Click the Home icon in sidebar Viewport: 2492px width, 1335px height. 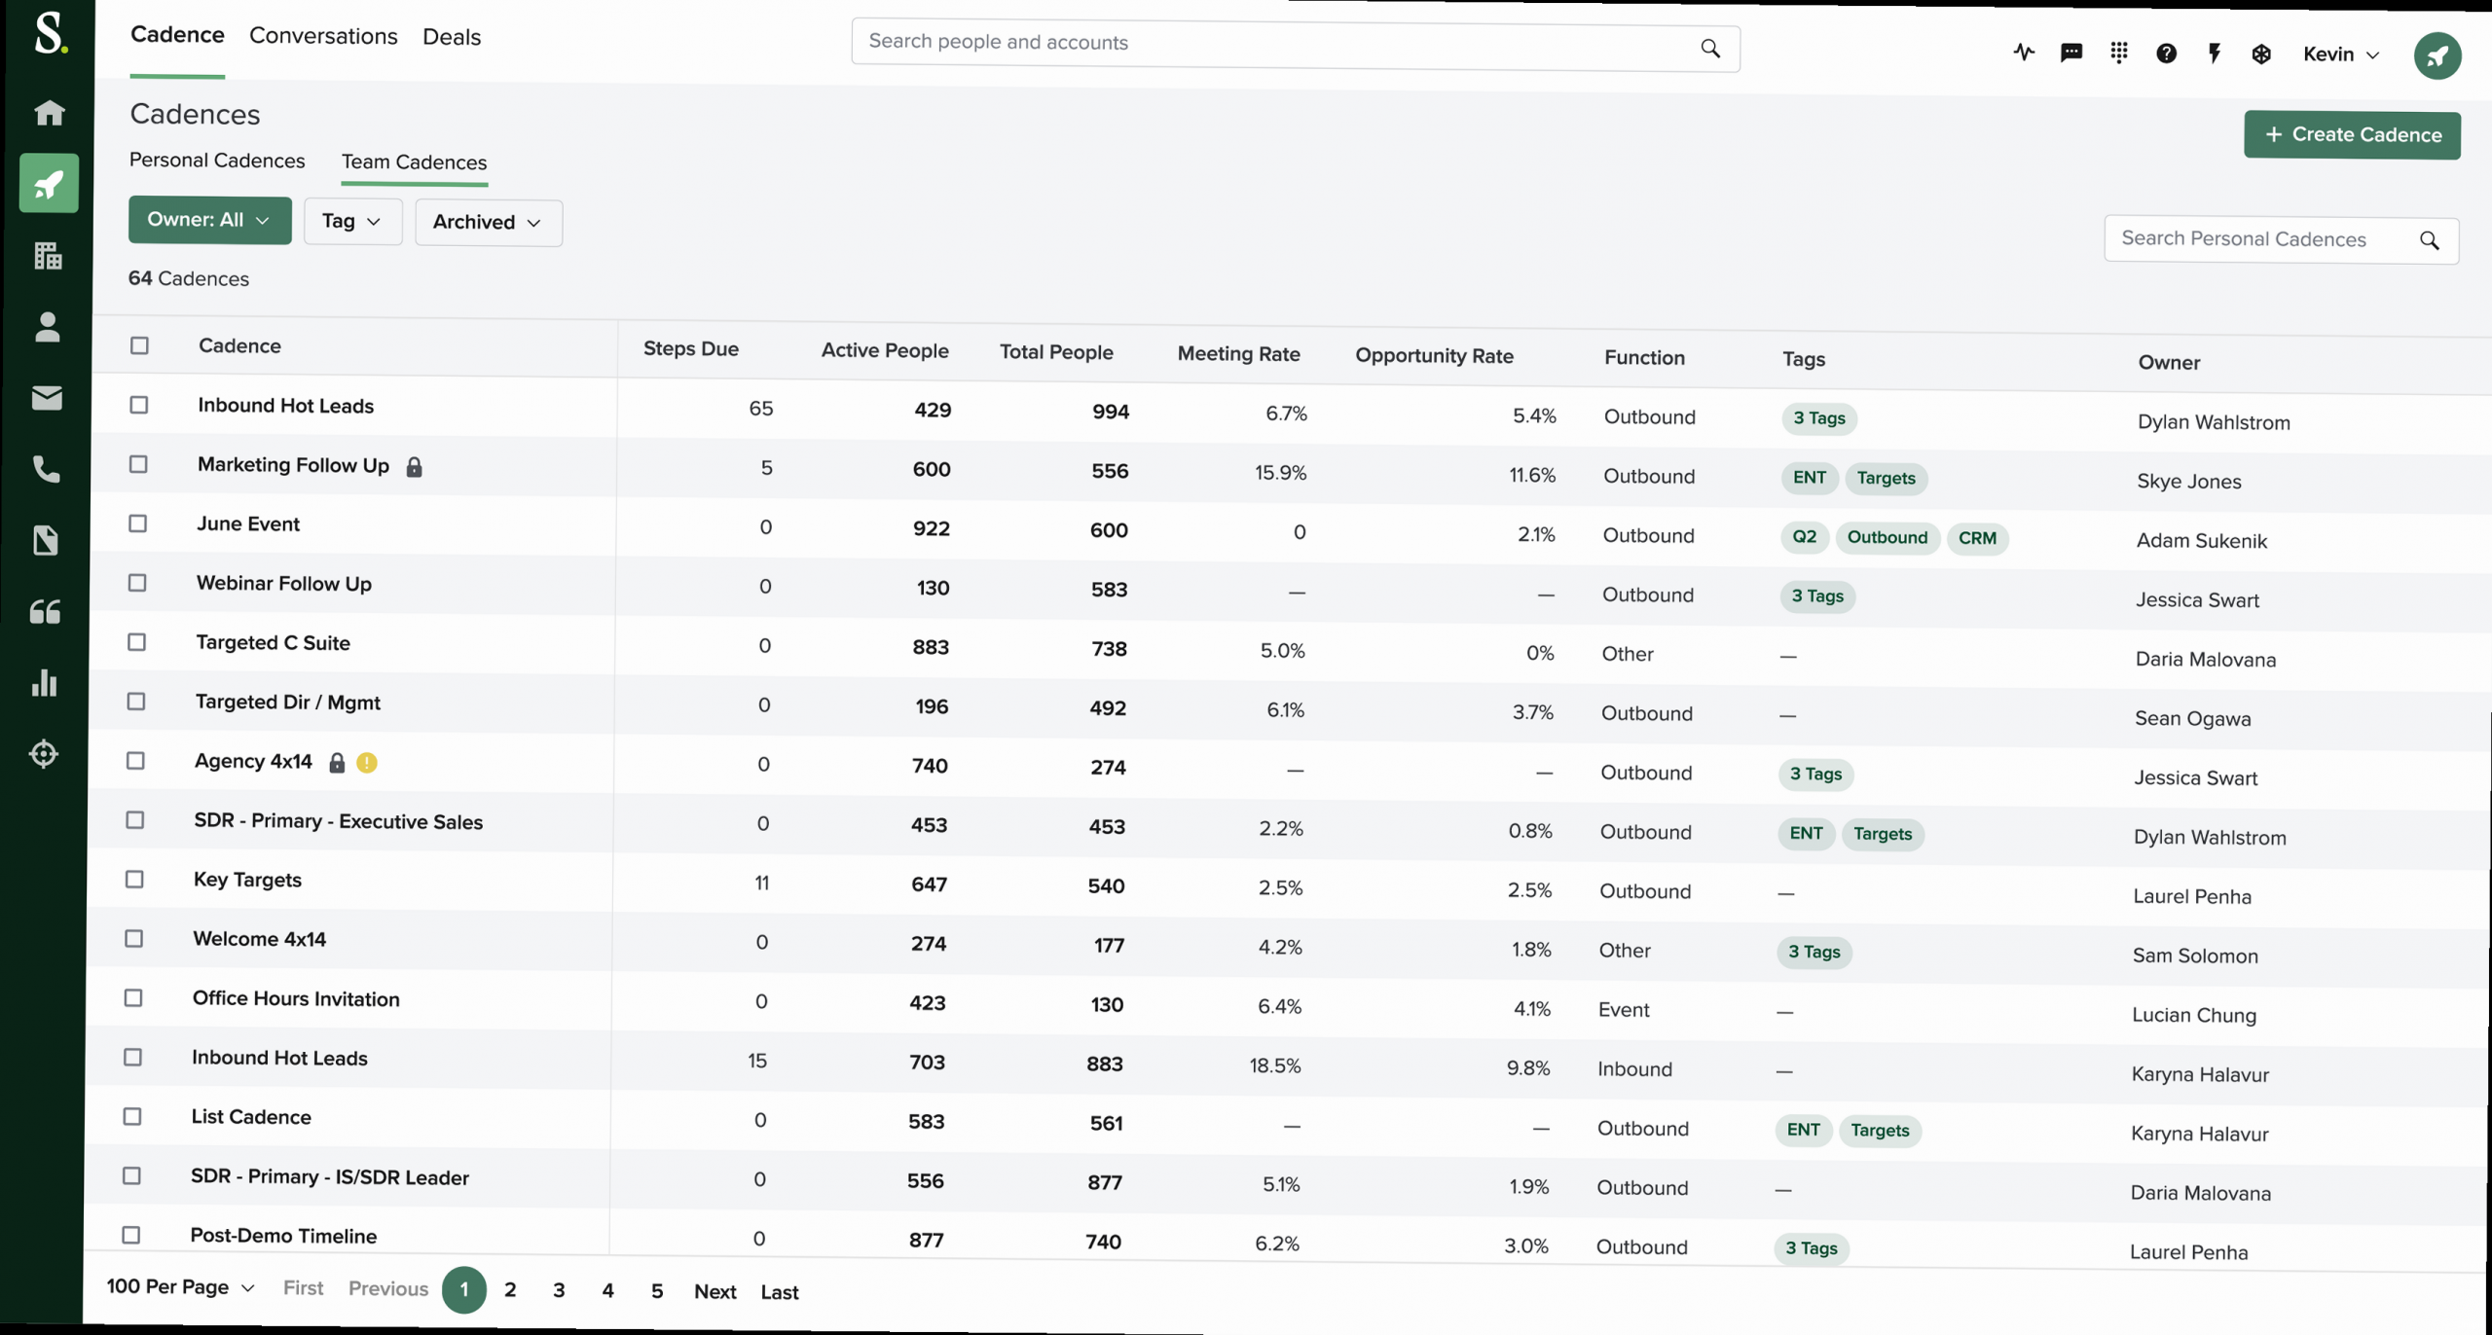(49, 113)
